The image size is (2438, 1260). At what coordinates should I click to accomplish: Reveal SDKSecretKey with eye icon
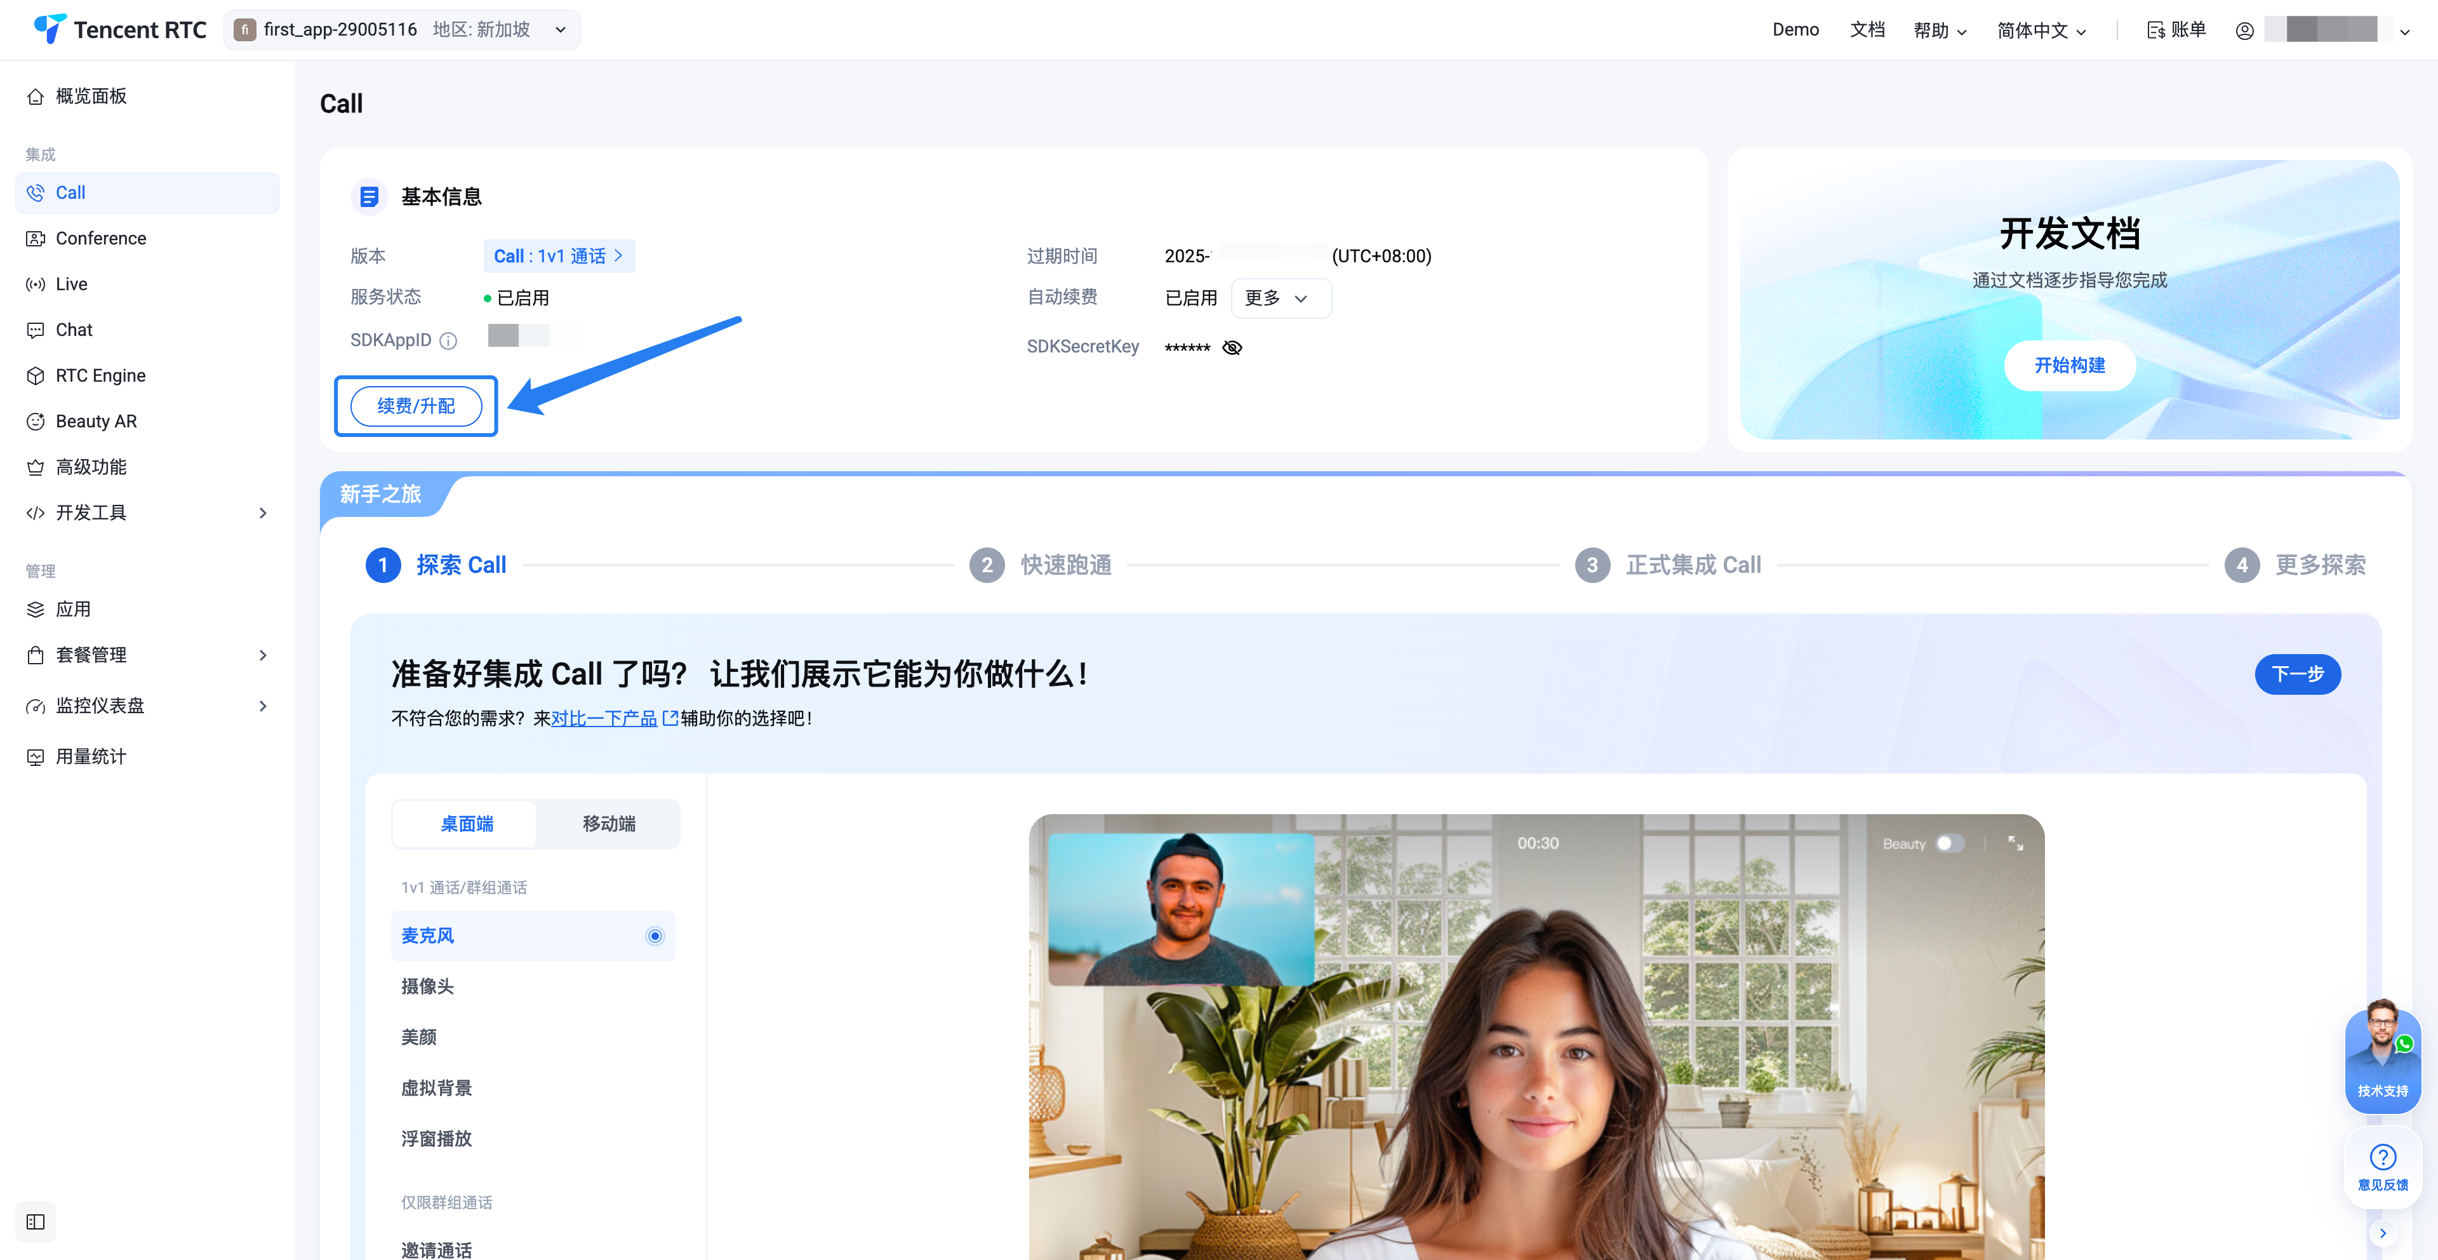(x=1232, y=347)
